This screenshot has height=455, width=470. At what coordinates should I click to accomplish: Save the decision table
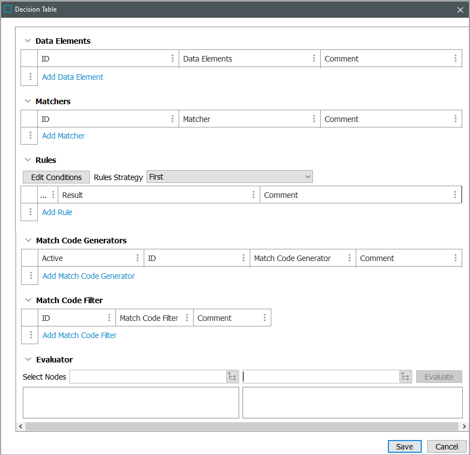pos(405,447)
